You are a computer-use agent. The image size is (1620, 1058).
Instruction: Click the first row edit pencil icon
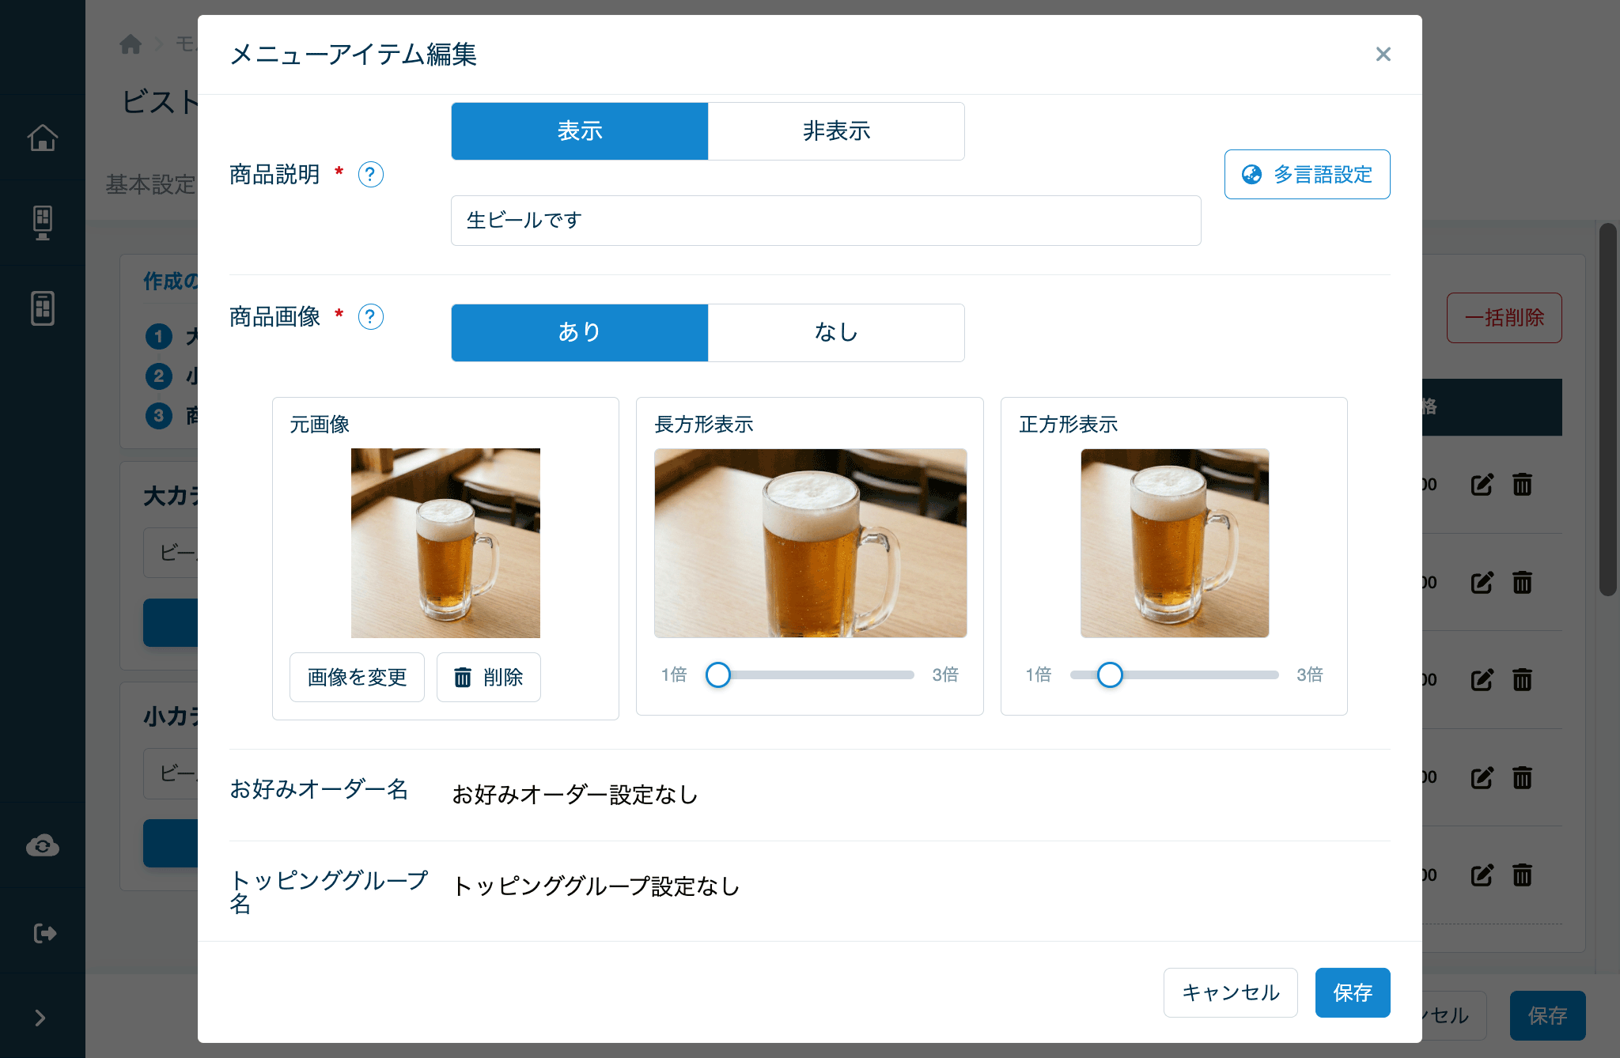coord(1482,484)
